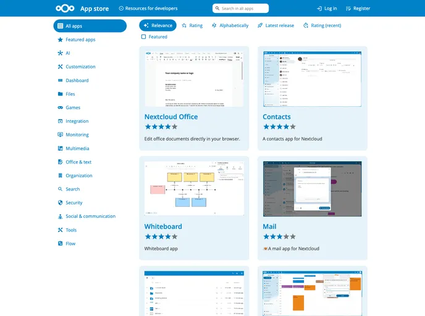Open Resources for developers link
Screen dimensions: 425x316
148,9
